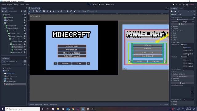197x111 pixels.
Task: Collapse the Size Flags section
Action: click(176, 42)
